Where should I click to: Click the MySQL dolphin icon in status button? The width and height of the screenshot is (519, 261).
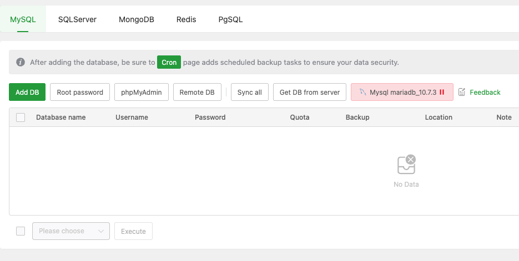point(362,92)
